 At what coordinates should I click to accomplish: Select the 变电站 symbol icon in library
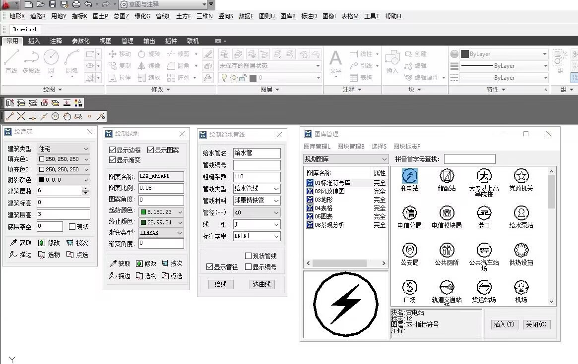[409, 176]
